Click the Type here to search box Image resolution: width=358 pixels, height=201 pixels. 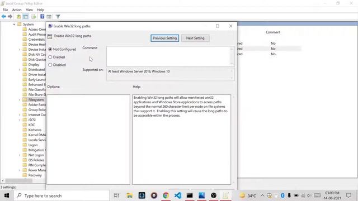tap(62, 195)
